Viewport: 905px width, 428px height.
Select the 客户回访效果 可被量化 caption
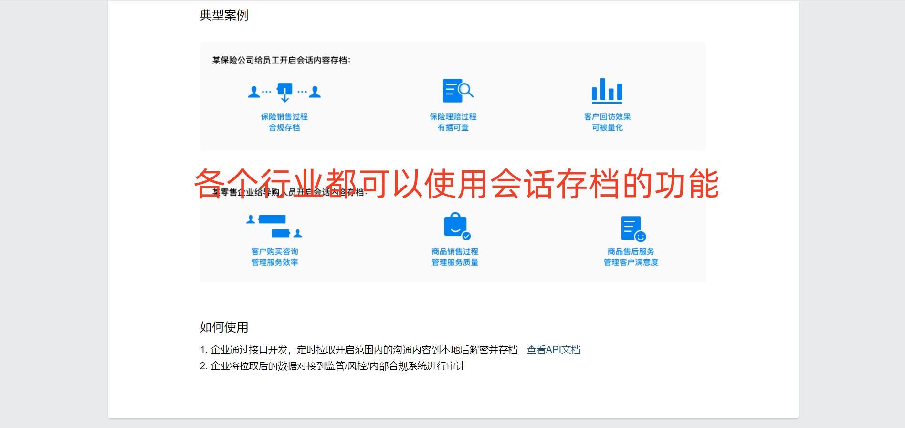coord(607,122)
